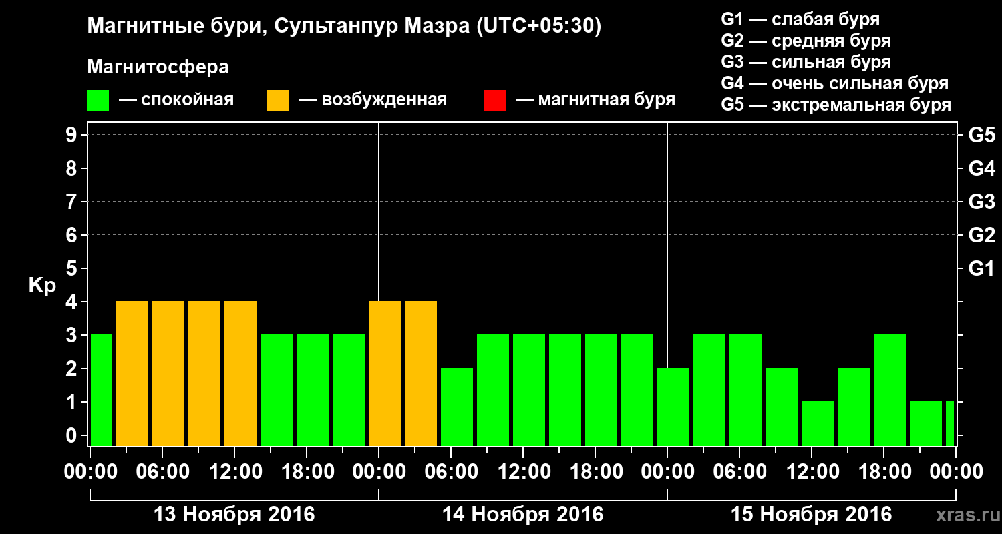This screenshot has height=534, width=1002.
Task: Click the 'G2 — средняя буря' definition
Action: pos(806,41)
